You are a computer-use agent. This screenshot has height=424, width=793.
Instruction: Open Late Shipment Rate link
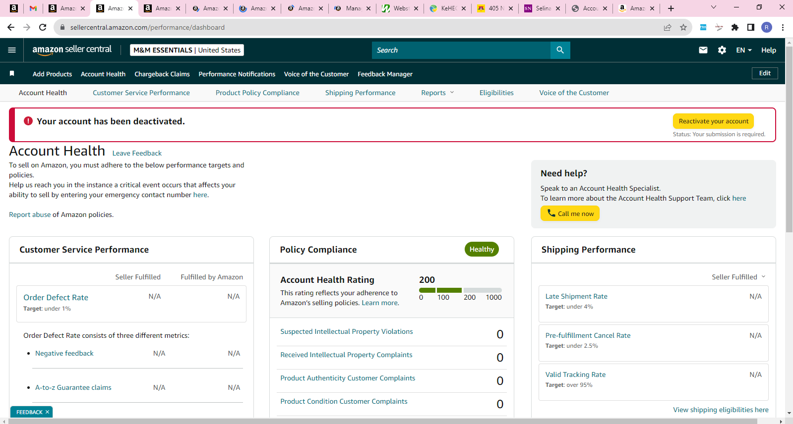pyautogui.click(x=576, y=296)
